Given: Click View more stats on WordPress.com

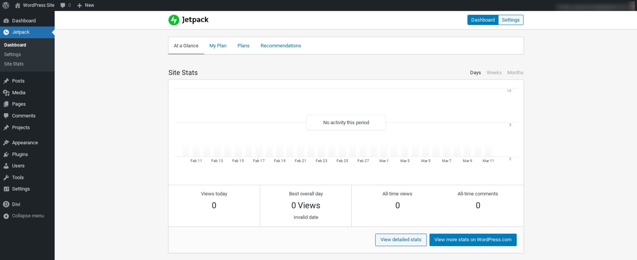Looking at the screenshot, I should pyautogui.click(x=473, y=240).
